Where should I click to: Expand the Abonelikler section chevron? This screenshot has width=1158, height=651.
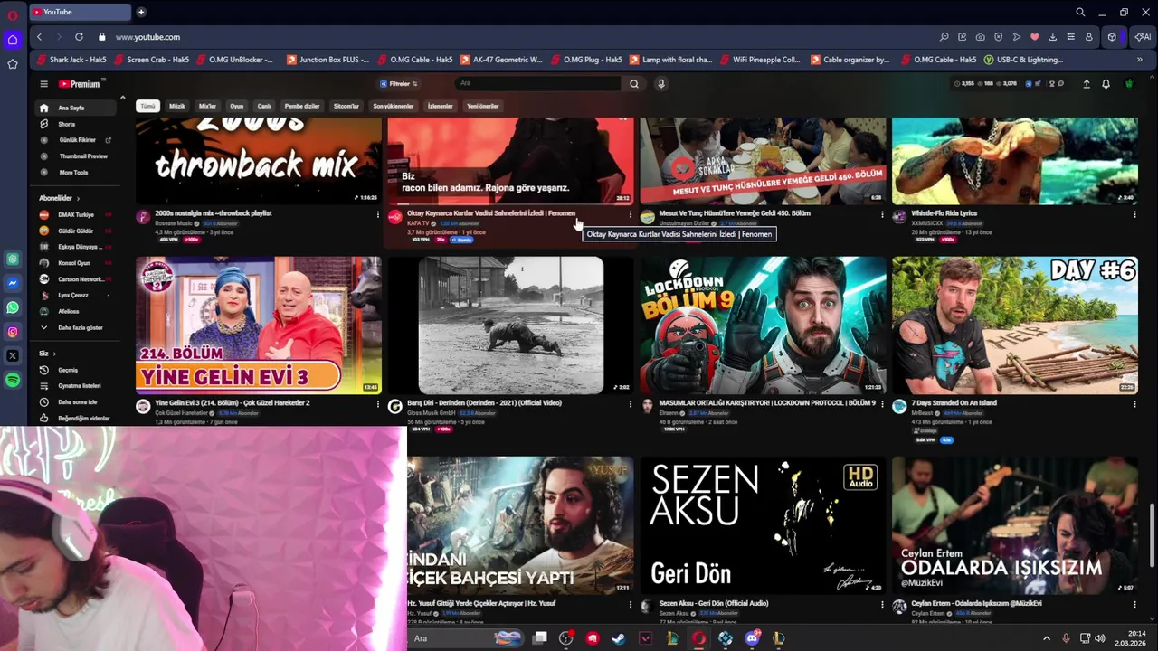coord(78,198)
